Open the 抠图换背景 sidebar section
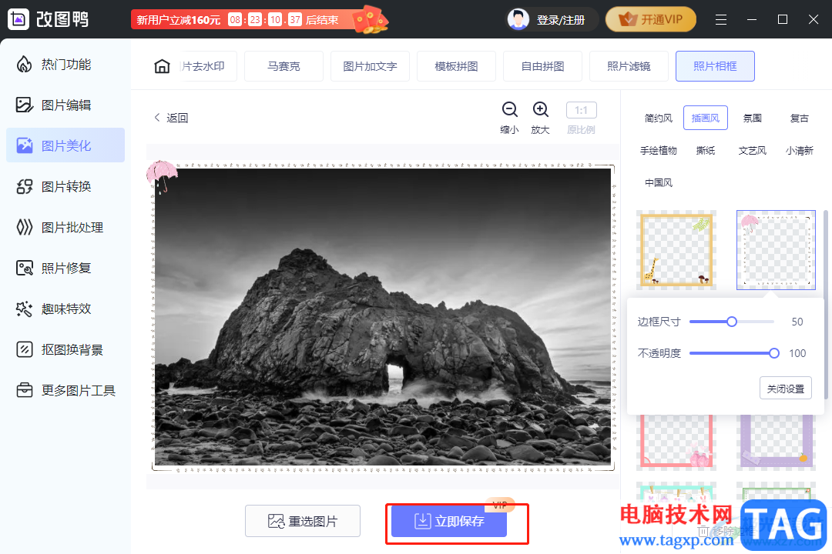Image resolution: width=832 pixels, height=554 pixels. tap(65, 350)
